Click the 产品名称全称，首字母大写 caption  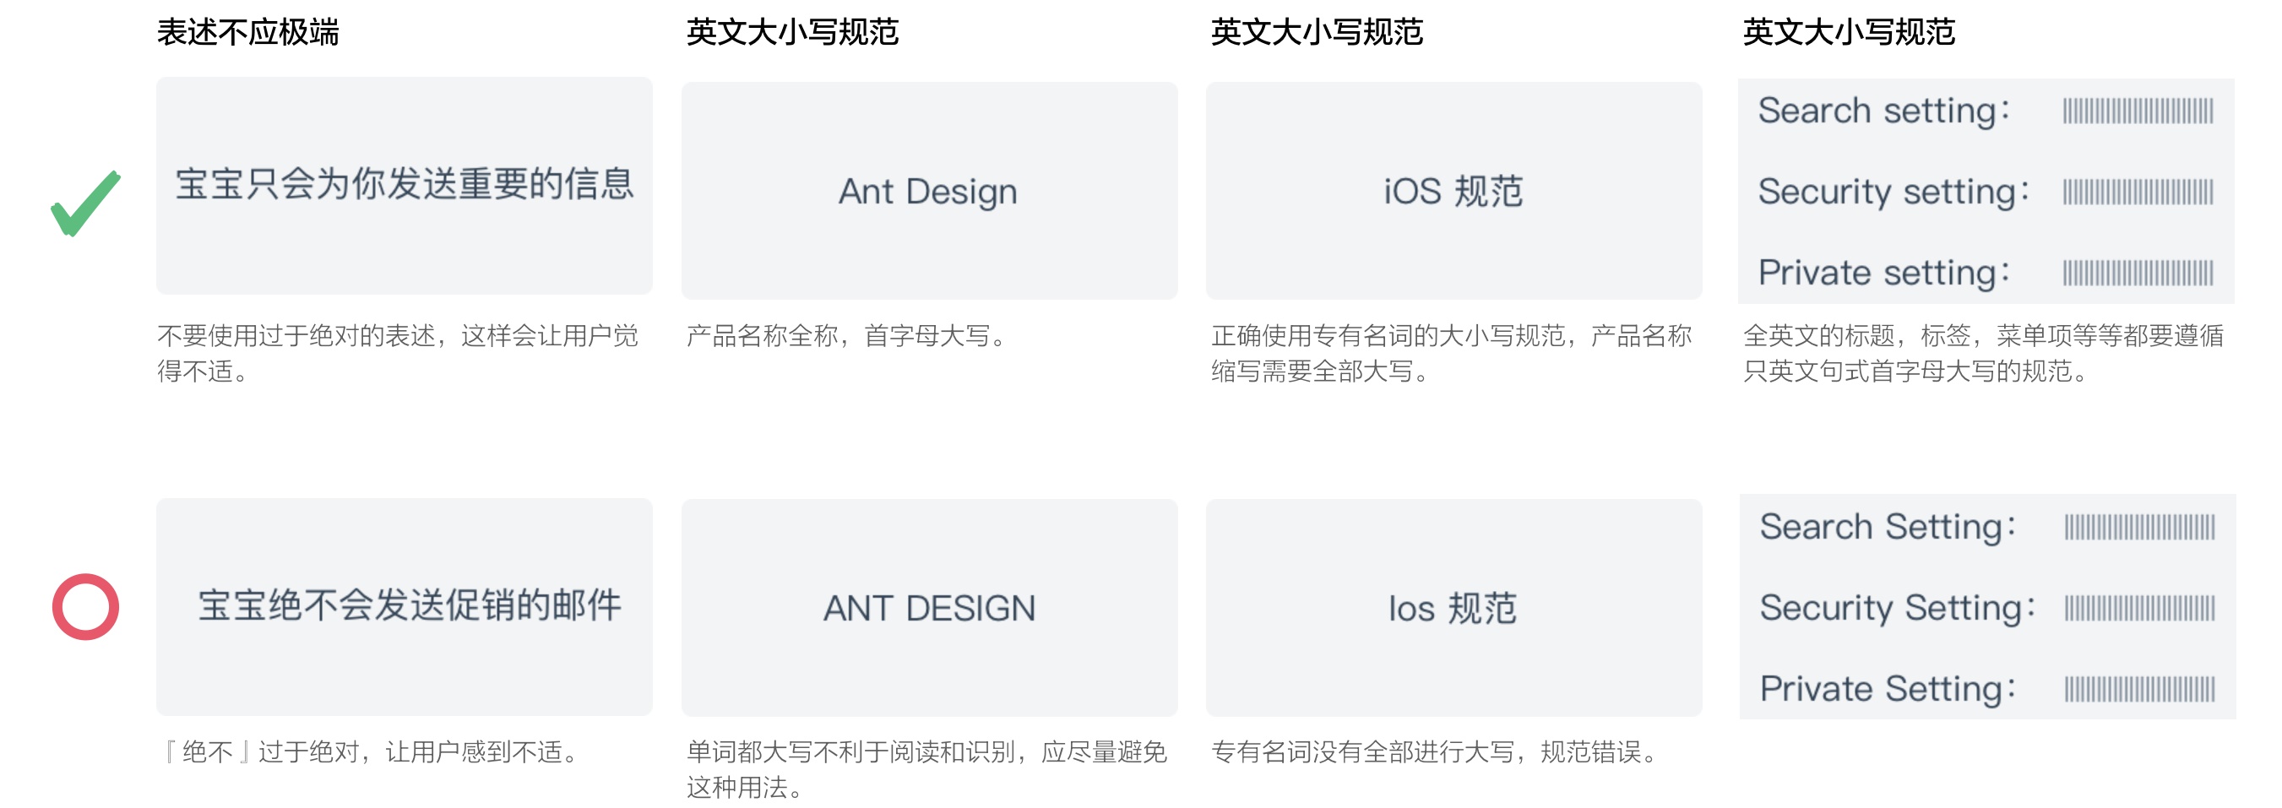pyautogui.click(x=846, y=336)
